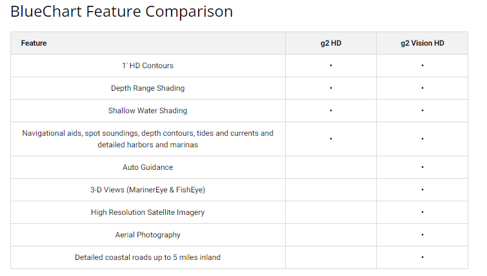
Task: Click the g2 HD column header
Action: point(330,43)
